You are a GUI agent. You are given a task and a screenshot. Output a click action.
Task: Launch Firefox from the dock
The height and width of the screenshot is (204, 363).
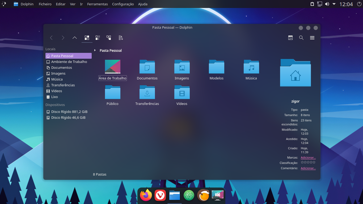[146, 195]
